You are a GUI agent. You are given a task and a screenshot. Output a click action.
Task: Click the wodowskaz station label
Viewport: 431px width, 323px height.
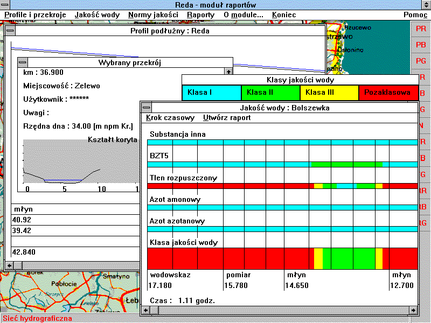pos(170,275)
